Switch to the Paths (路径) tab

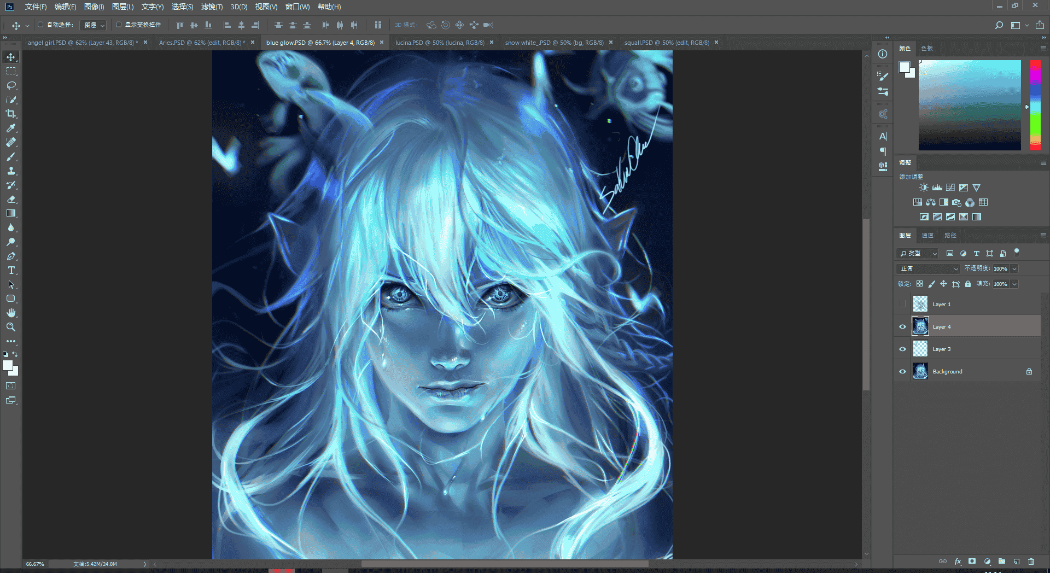coord(950,235)
